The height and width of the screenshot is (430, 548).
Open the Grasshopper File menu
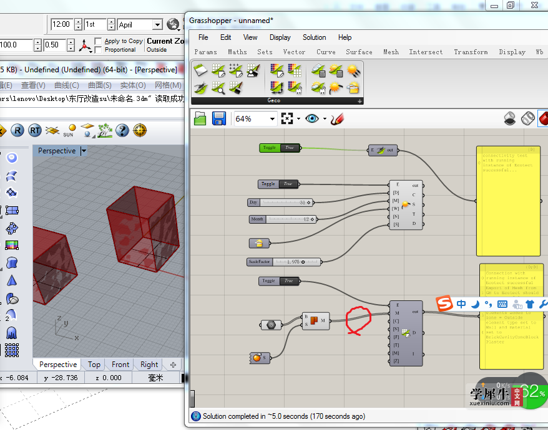click(x=203, y=37)
